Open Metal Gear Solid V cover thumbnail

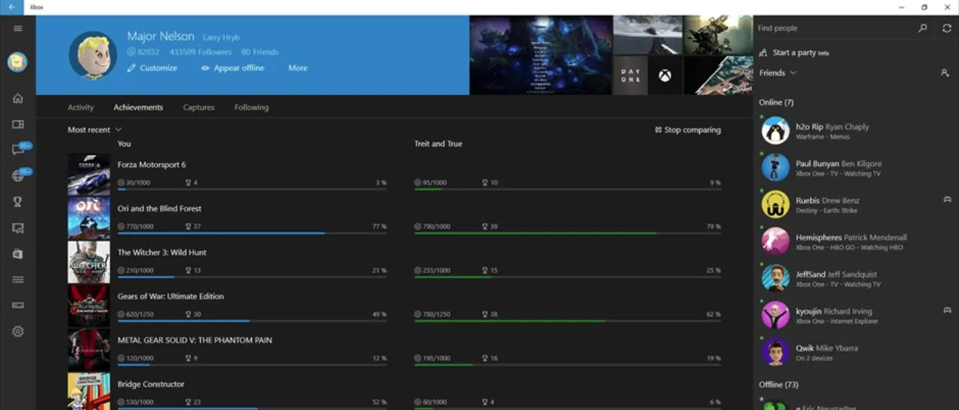88,351
